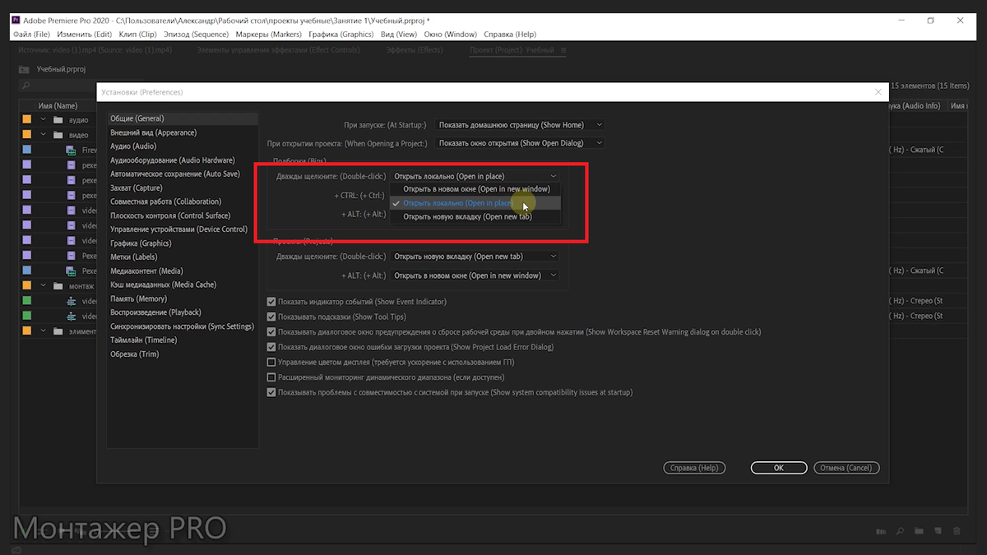
Task: Open the Маркеры (Markers) menu
Action: click(268, 35)
